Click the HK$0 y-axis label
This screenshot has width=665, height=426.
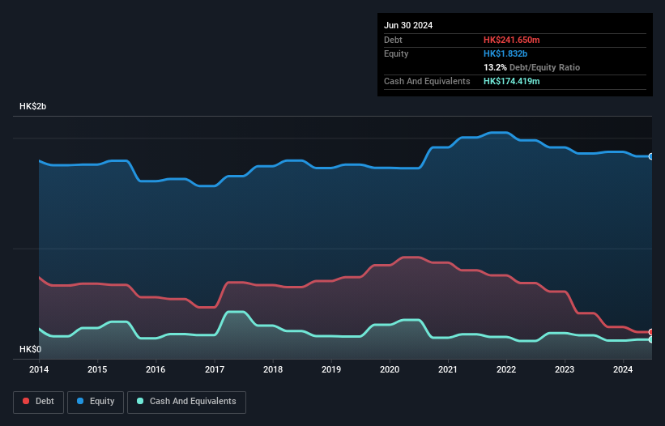point(31,349)
